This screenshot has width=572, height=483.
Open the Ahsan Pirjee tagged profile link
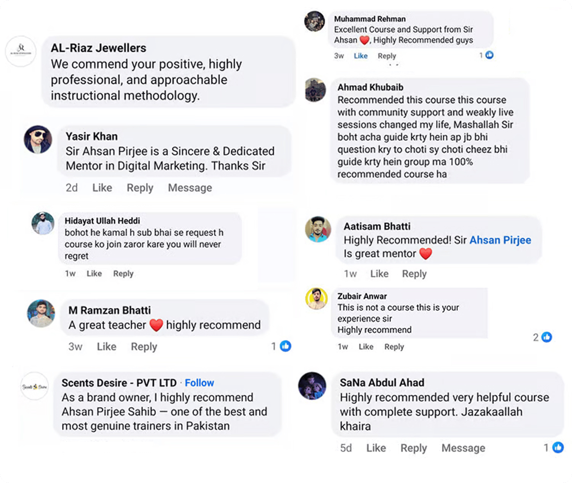point(500,240)
